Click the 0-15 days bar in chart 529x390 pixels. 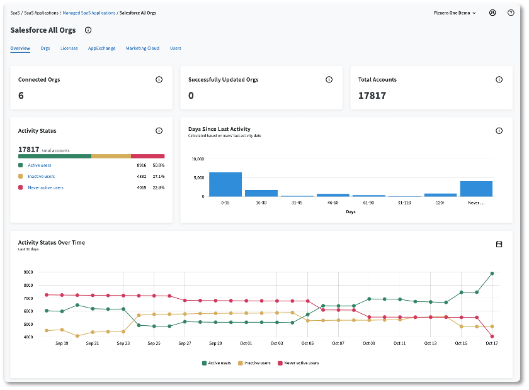click(x=225, y=184)
